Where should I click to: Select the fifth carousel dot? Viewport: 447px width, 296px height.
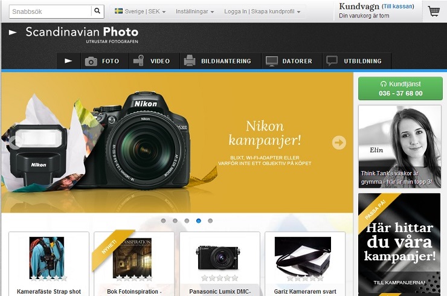click(x=210, y=220)
